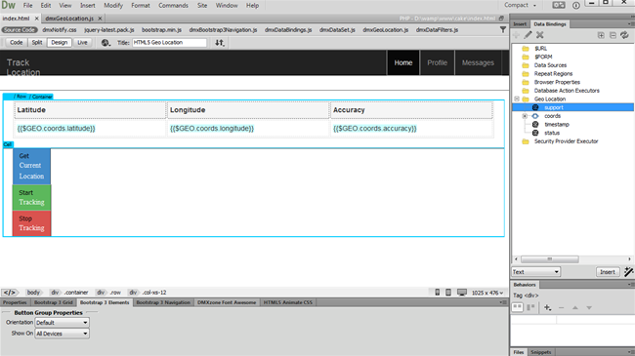Collapse the Geo Location tree node
Screen dimensions: 635x356
(517, 99)
